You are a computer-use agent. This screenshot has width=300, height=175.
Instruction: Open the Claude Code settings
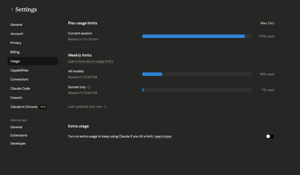(20, 88)
